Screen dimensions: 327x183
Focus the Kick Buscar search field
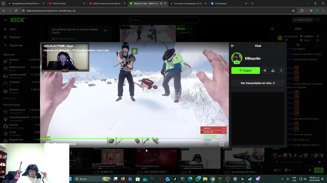tap(163, 20)
